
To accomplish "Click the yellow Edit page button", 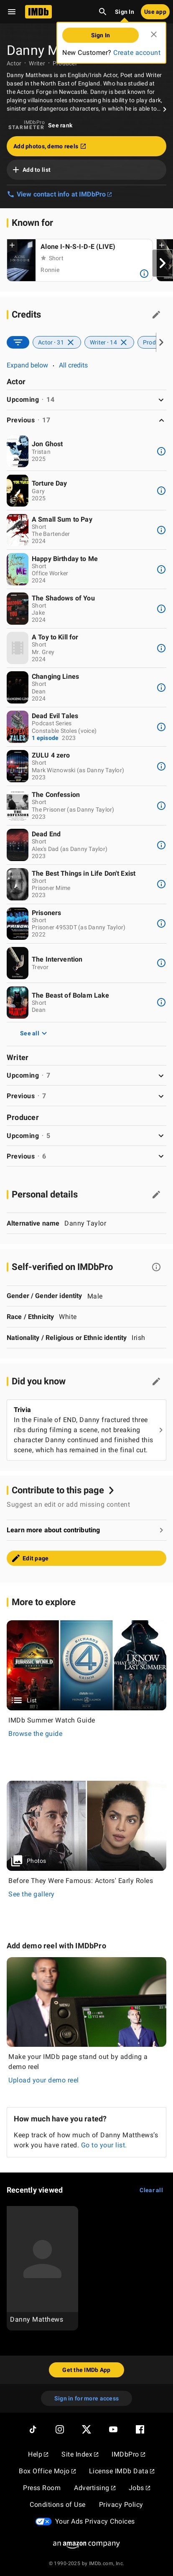I will 86,1558.
